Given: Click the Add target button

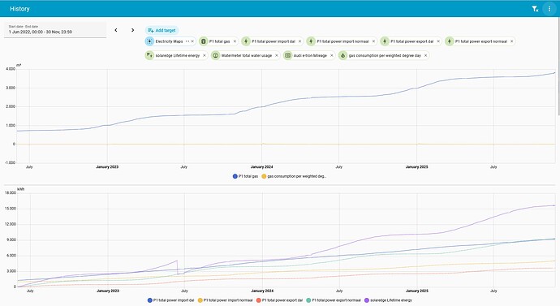Looking at the screenshot, I should (162, 30).
